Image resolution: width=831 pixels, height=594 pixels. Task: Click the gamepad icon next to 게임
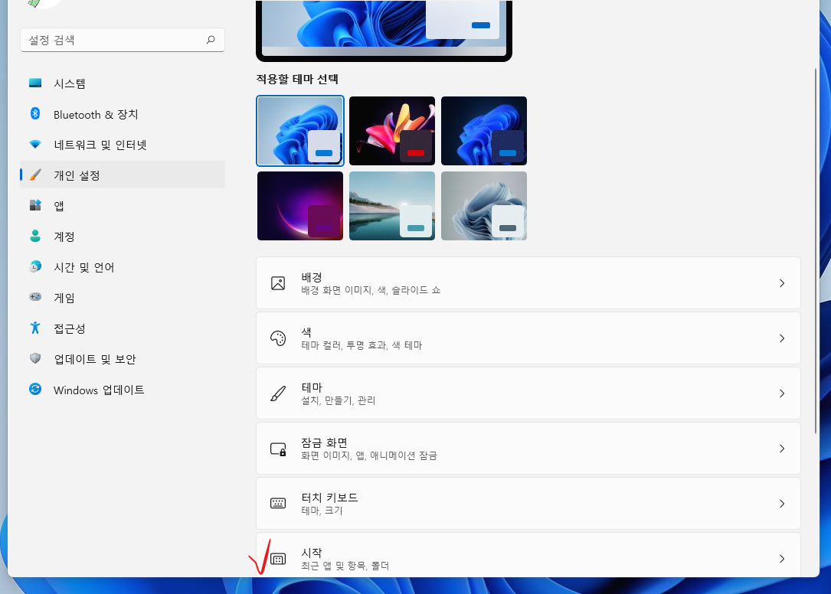(35, 297)
